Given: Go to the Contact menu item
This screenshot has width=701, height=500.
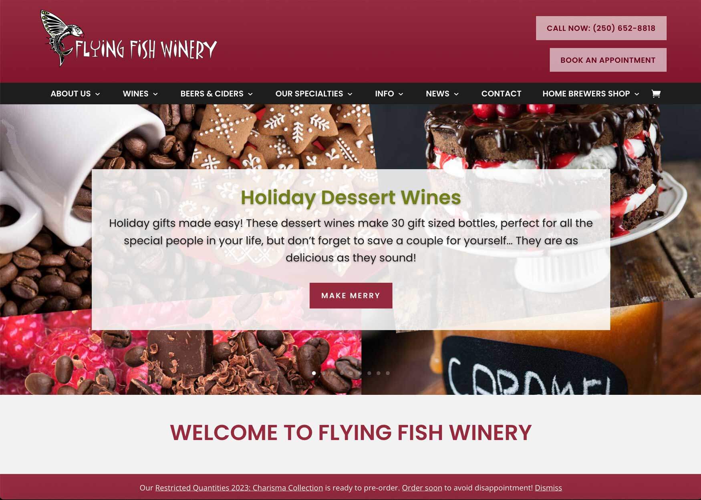Looking at the screenshot, I should point(501,94).
